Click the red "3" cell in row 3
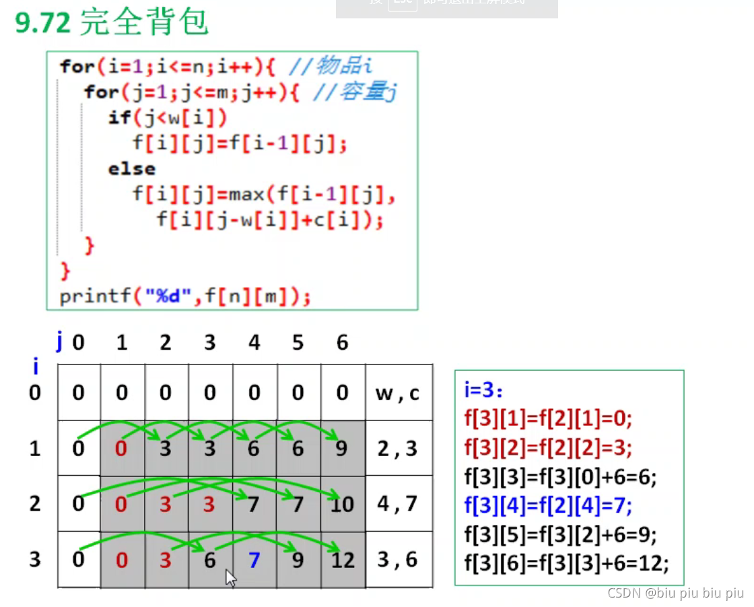Image resolution: width=754 pixels, height=607 pixels. [x=166, y=559]
